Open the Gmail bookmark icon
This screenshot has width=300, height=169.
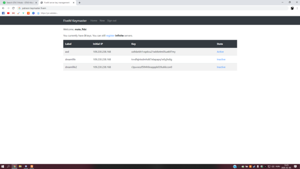tap(13, 13)
